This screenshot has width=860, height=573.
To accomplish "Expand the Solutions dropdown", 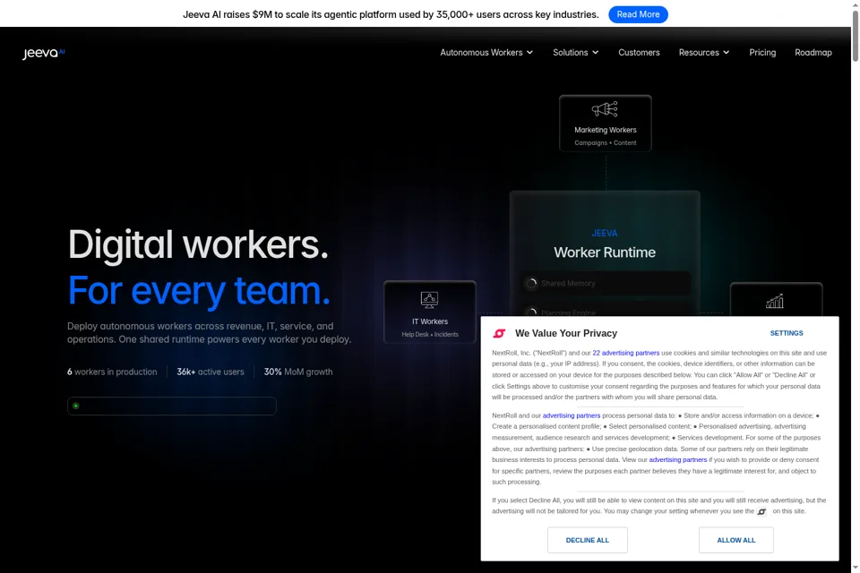I will click(x=575, y=53).
